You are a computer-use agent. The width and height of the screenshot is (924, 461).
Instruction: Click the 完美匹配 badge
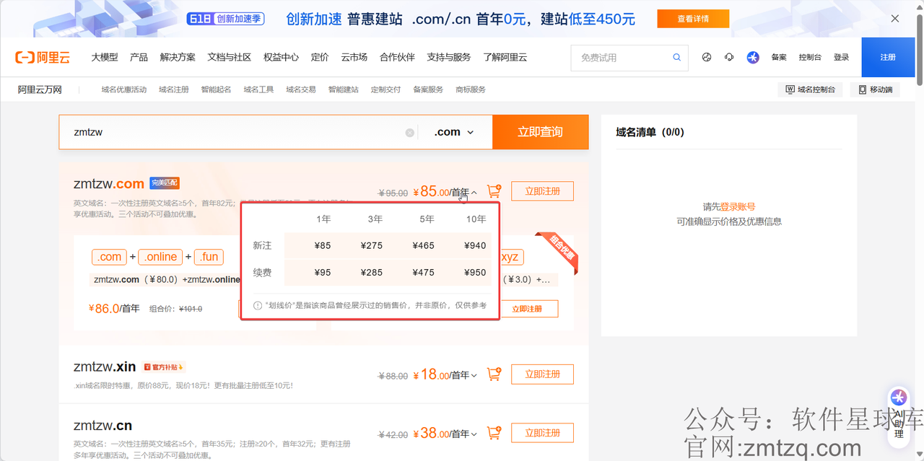click(165, 183)
